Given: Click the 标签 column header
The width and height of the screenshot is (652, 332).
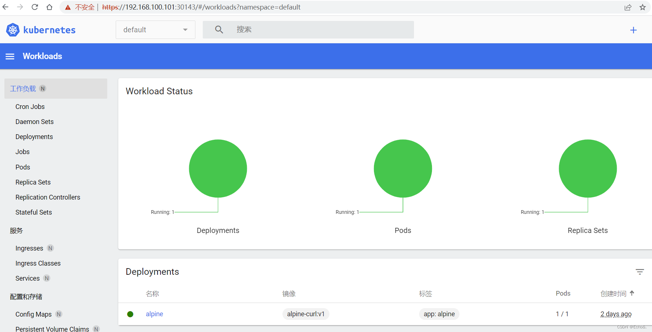Looking at the screenshot, I should 426,293.
